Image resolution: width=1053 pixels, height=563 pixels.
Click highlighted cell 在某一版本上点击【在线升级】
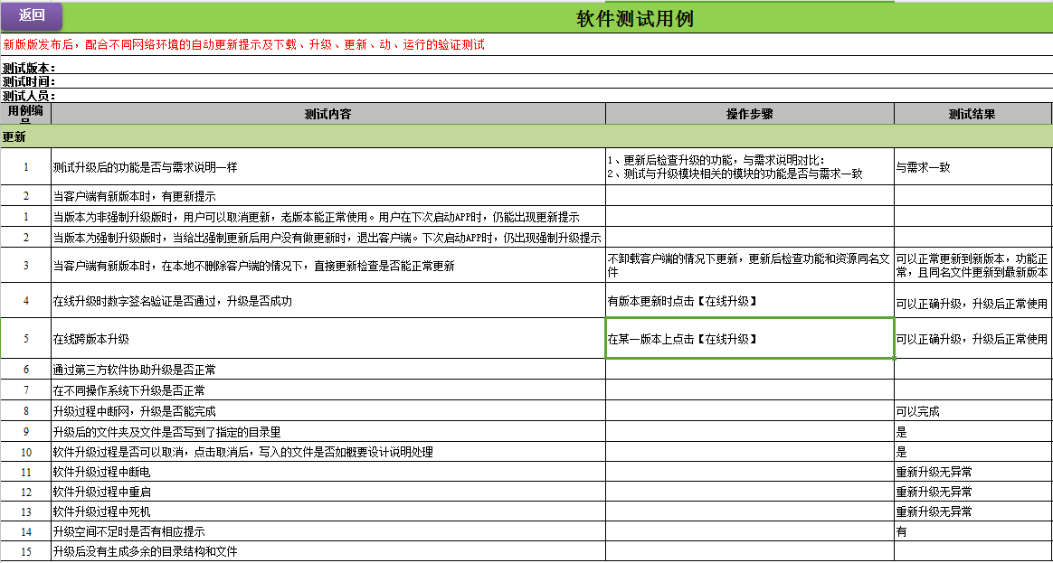coord(749,338)
